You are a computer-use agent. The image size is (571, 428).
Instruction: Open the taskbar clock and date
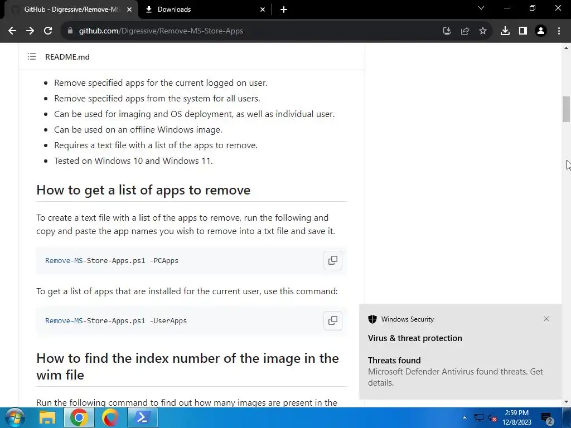tap(517, 417)
